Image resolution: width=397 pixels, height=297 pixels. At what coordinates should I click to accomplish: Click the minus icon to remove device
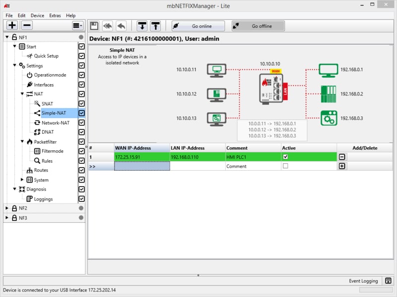point(27,26)
